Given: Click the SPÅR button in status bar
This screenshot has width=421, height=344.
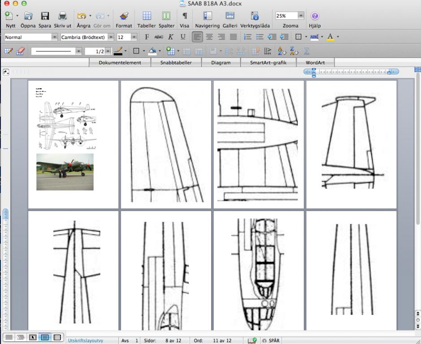Looking at the screenshot, I should (x=271, y=340).
